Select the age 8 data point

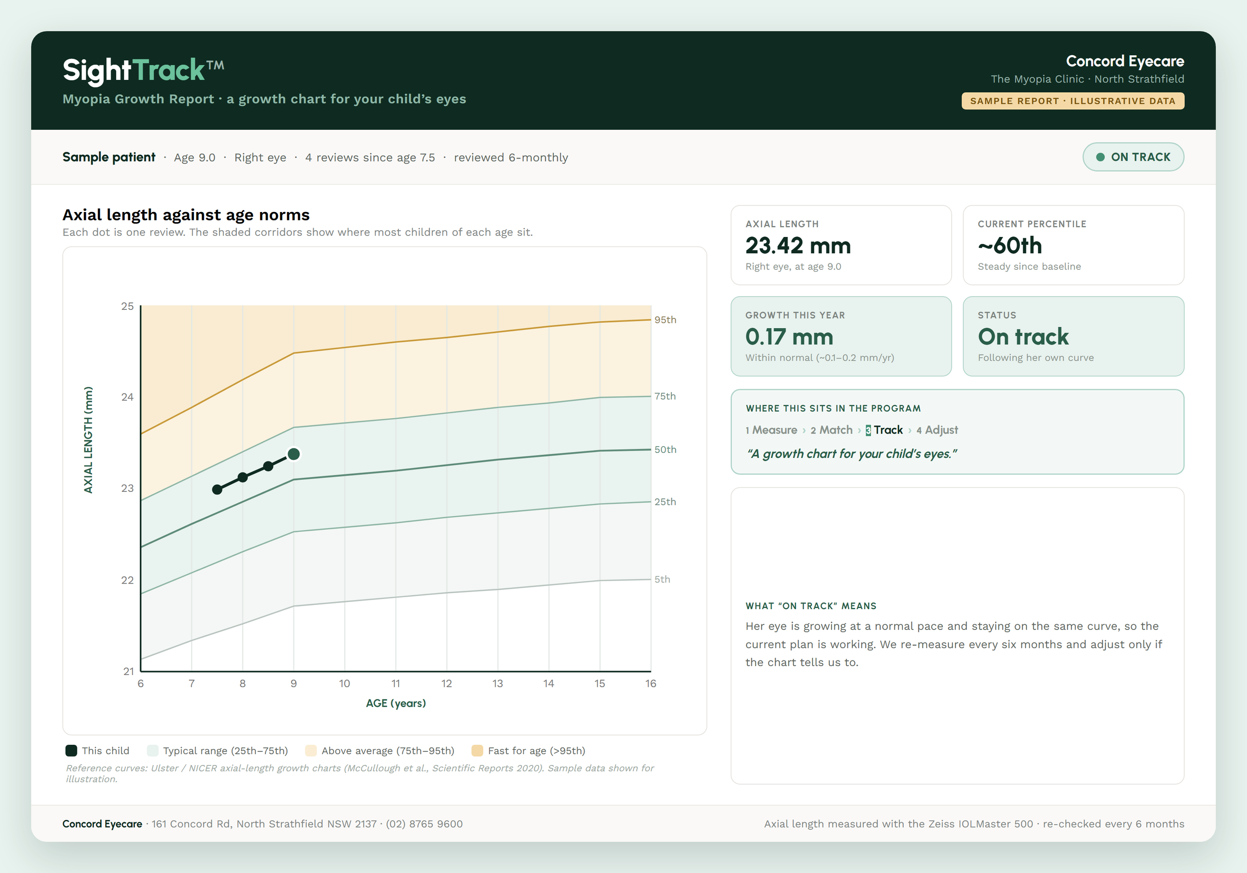point(243,477)
